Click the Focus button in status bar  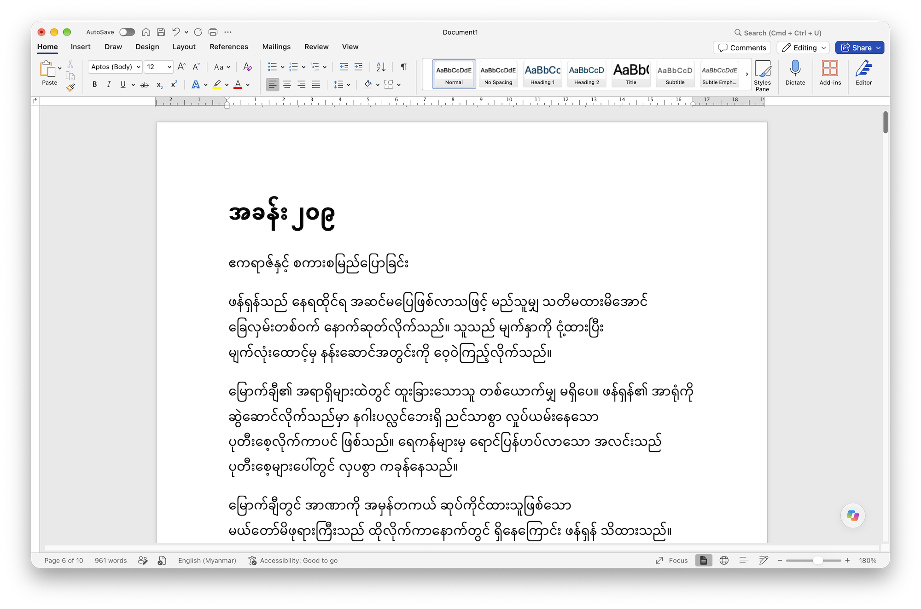[x=671, y=560]
